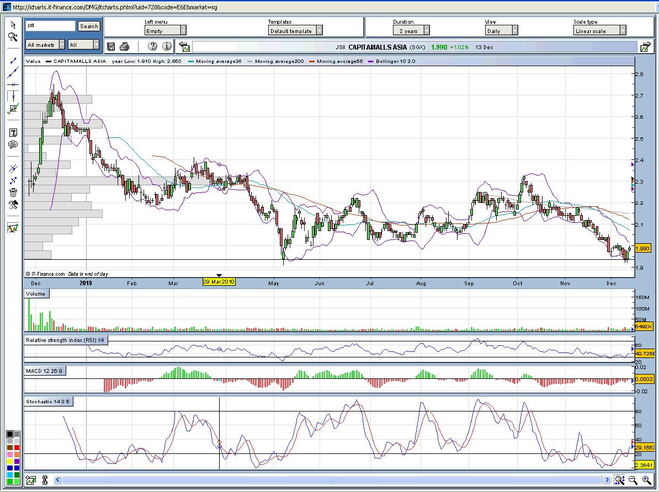Click the printer icon
659x492 pixels.
pos(124,47)
